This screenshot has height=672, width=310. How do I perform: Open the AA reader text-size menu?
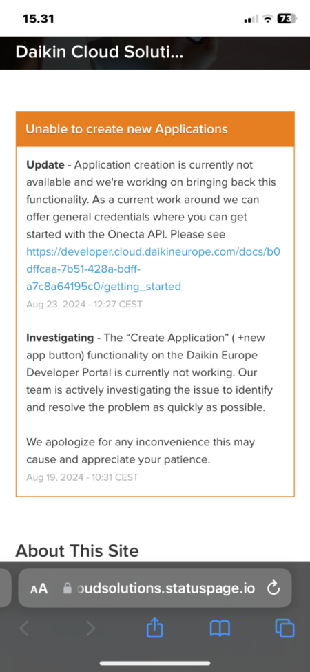tap(39, 589)
